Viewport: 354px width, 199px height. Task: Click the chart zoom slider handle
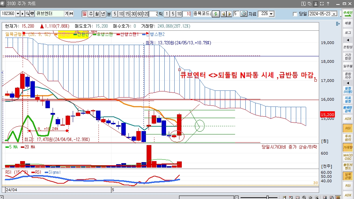click(268, 197)
